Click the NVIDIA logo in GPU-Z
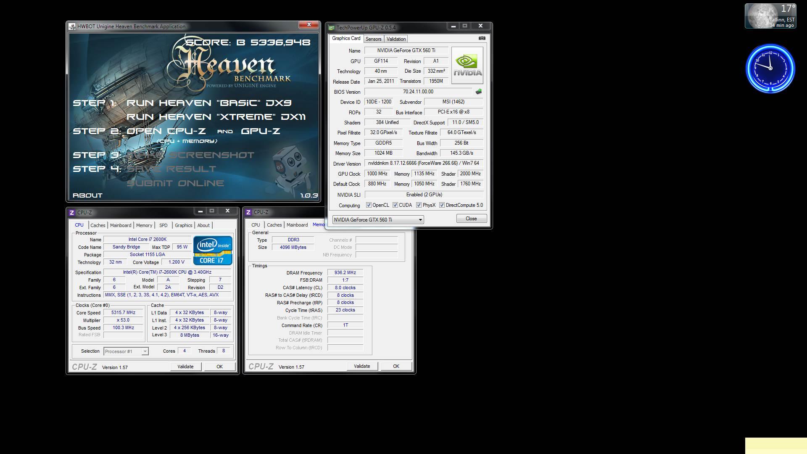 467,66
